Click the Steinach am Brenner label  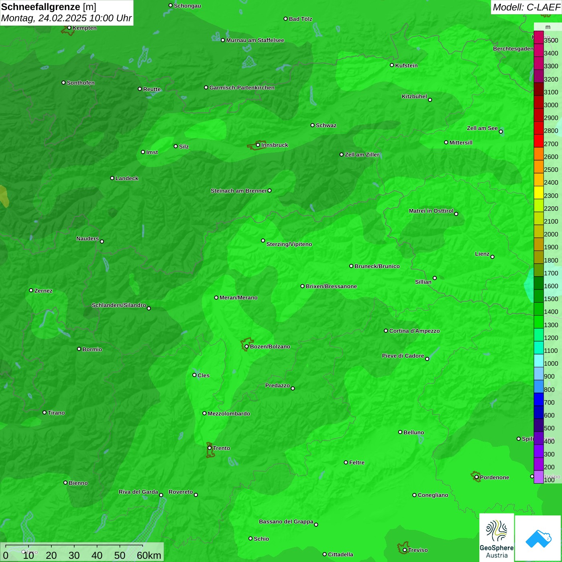[x=238, y=191]
